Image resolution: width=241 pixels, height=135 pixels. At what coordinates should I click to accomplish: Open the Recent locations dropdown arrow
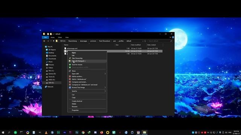click(x=51, y=41)
